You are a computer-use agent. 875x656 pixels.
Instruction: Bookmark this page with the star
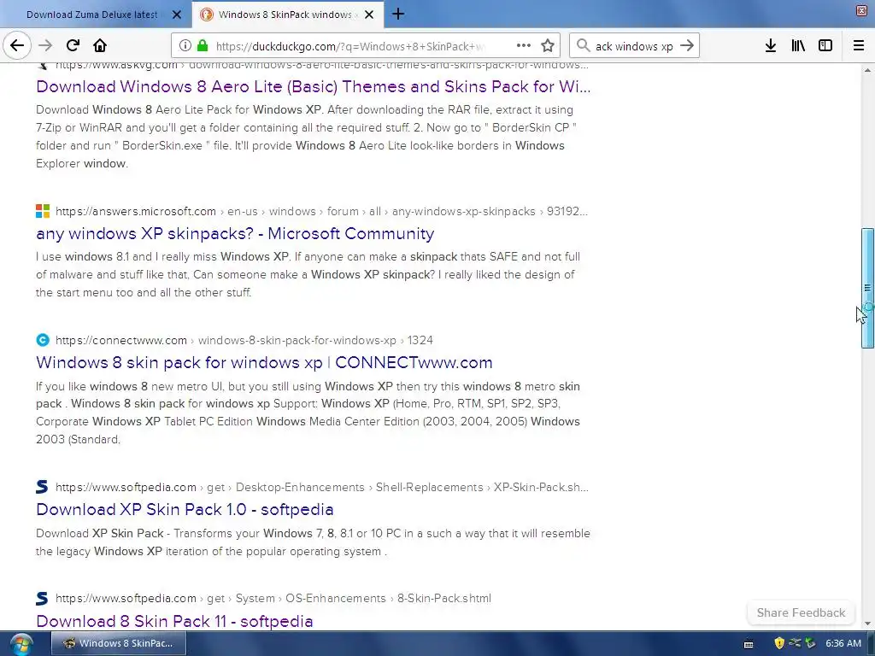point(548,46)
